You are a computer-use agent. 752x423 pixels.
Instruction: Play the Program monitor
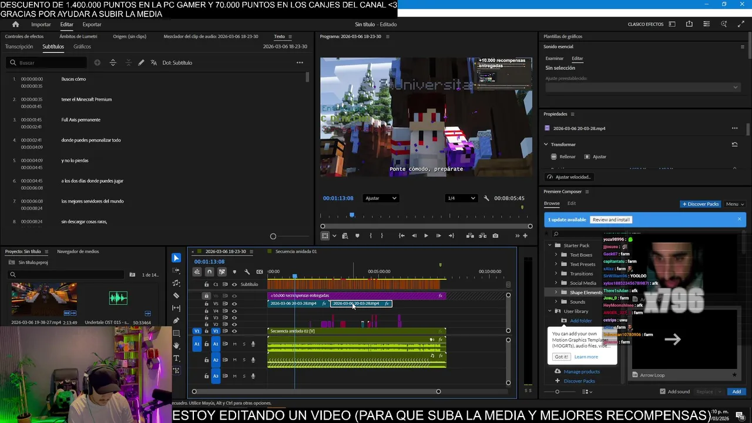click(426, 236)
